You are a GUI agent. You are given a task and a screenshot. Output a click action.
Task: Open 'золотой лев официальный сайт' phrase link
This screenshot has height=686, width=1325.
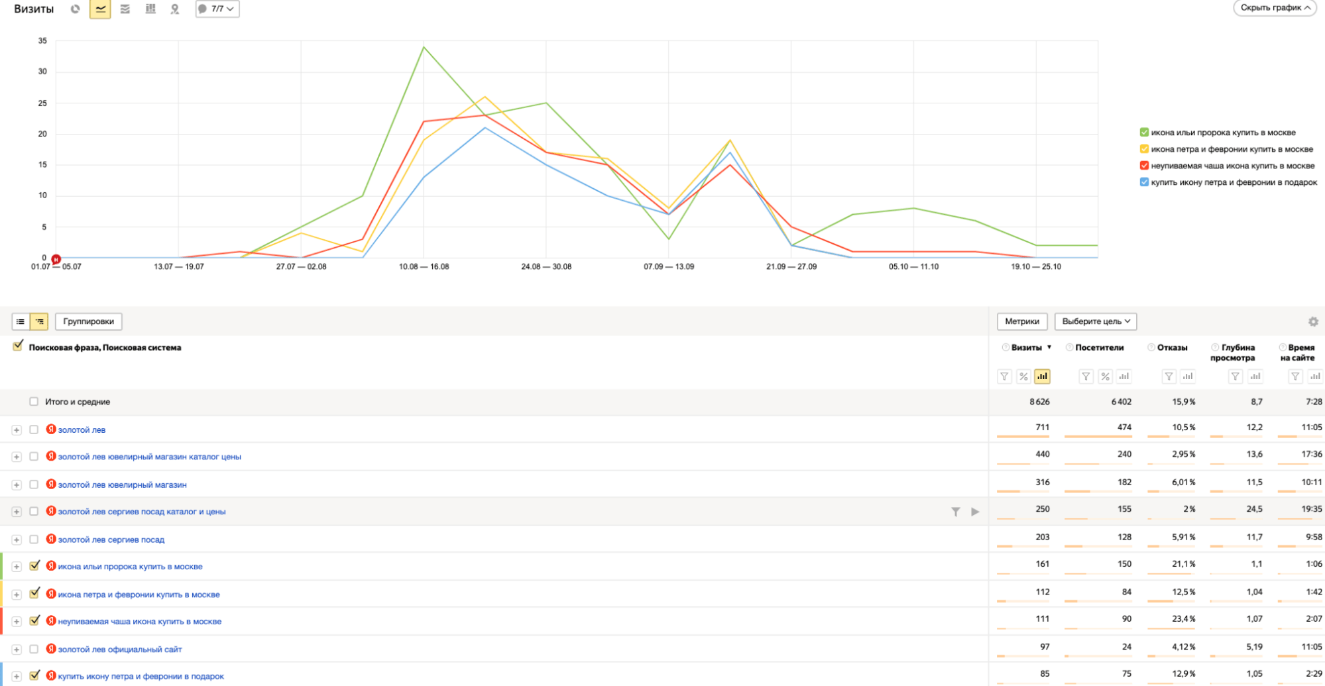(x=120, y=650)
